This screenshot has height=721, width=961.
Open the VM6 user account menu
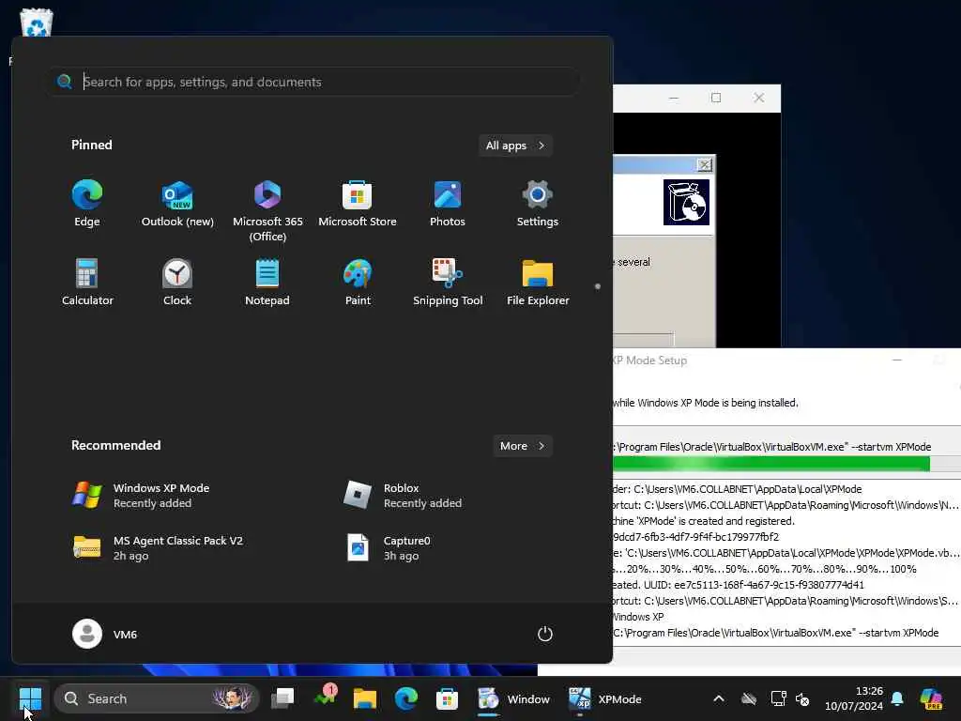point(105,634)
